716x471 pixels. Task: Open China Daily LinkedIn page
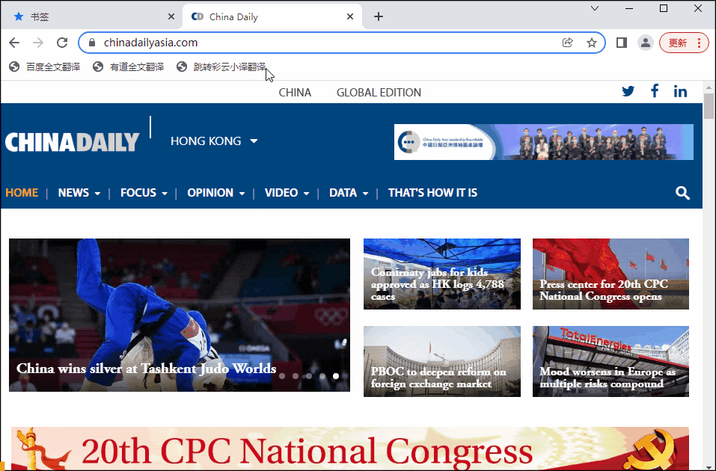[x=680, y=91]
